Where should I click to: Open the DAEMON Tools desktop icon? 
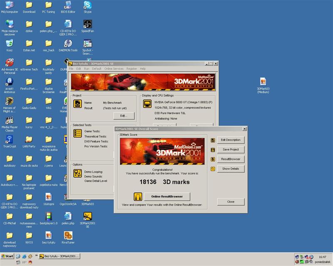tap(68, 45)
